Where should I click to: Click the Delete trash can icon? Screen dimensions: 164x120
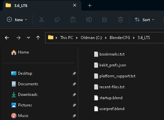point(121,20)
